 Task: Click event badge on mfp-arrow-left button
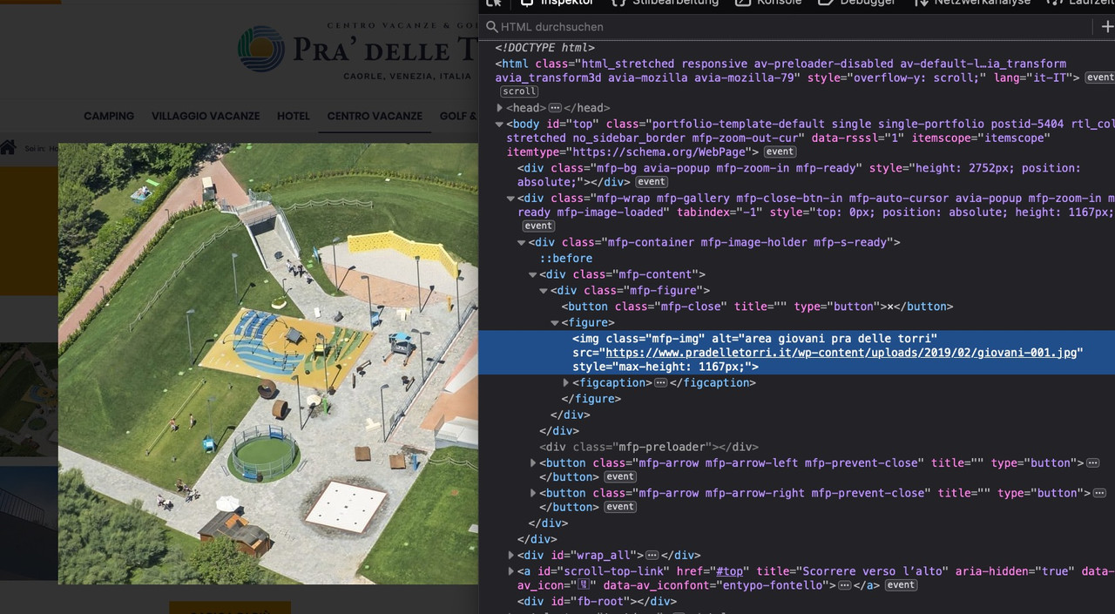620,477
